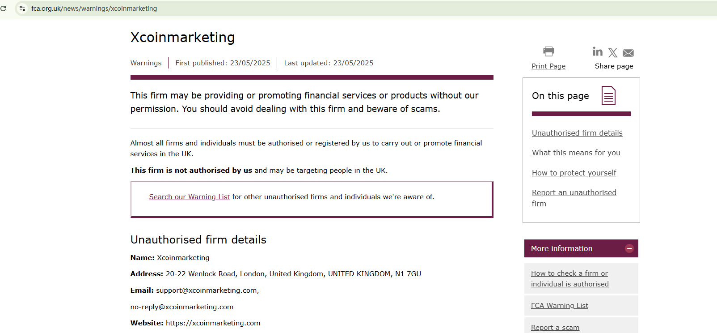The height and width of the screenshot is (333, 717).
Task: Open How to check a firm is authorised
Action: 569,278
